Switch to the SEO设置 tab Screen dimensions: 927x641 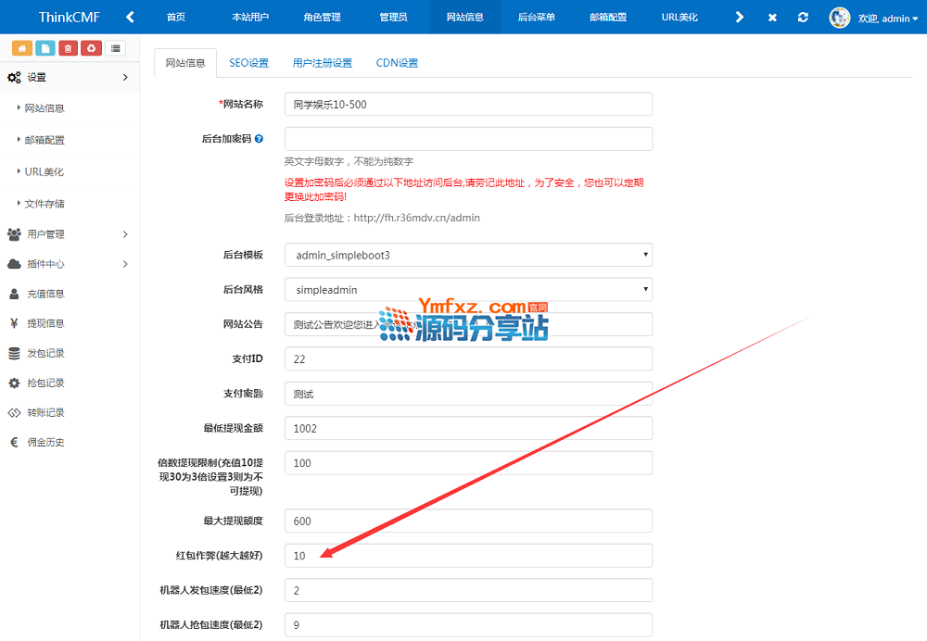(x=248, y=63)
